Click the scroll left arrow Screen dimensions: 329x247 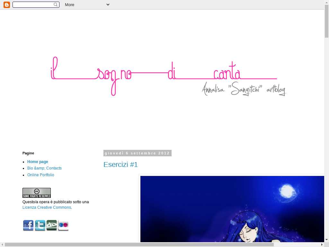pyautogui.click(x=2, y=245)
